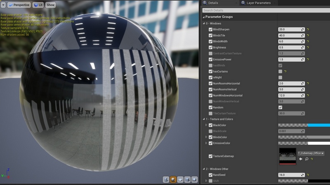The width and height of the screenshot is (330, 185).
Task: Uncheck the Brightness parameter override checkbox
Action: point(211,48)
